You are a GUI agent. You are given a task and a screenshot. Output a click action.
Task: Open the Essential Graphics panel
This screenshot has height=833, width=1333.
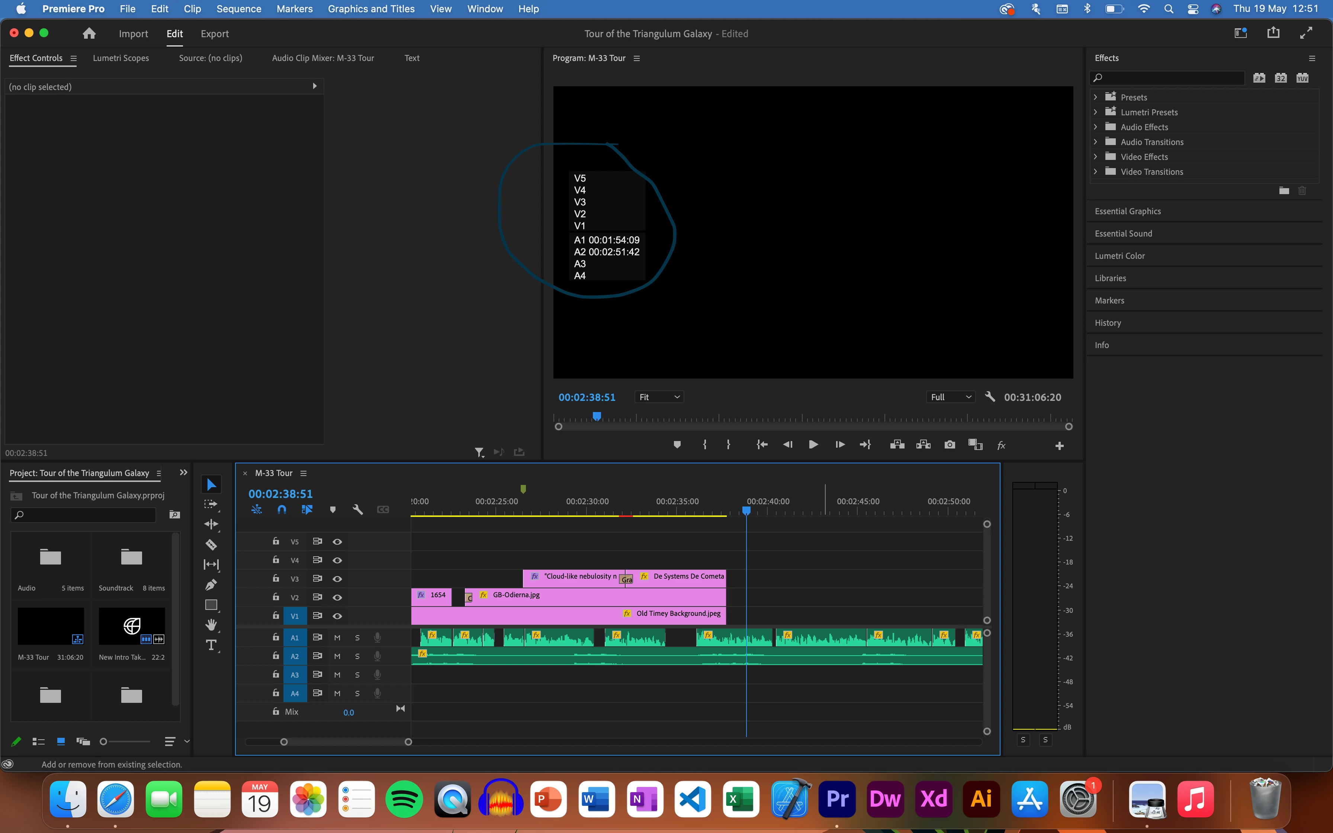click(1128, 211)
